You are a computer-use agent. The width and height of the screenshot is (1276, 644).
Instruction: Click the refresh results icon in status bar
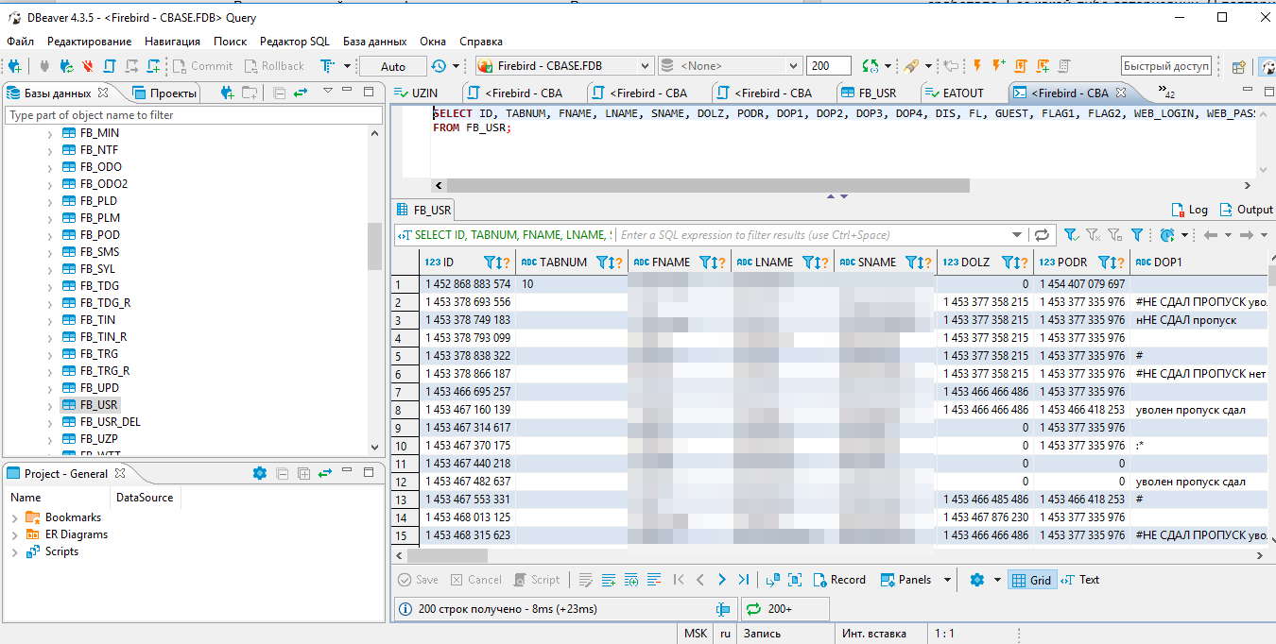pos(753,609)
